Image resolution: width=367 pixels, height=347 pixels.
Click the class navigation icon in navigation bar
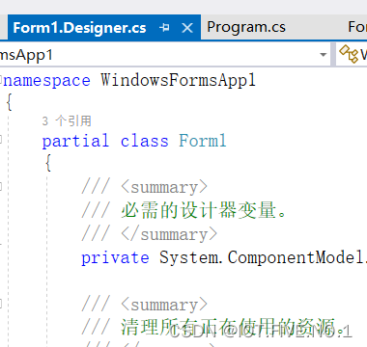[349, 54]
